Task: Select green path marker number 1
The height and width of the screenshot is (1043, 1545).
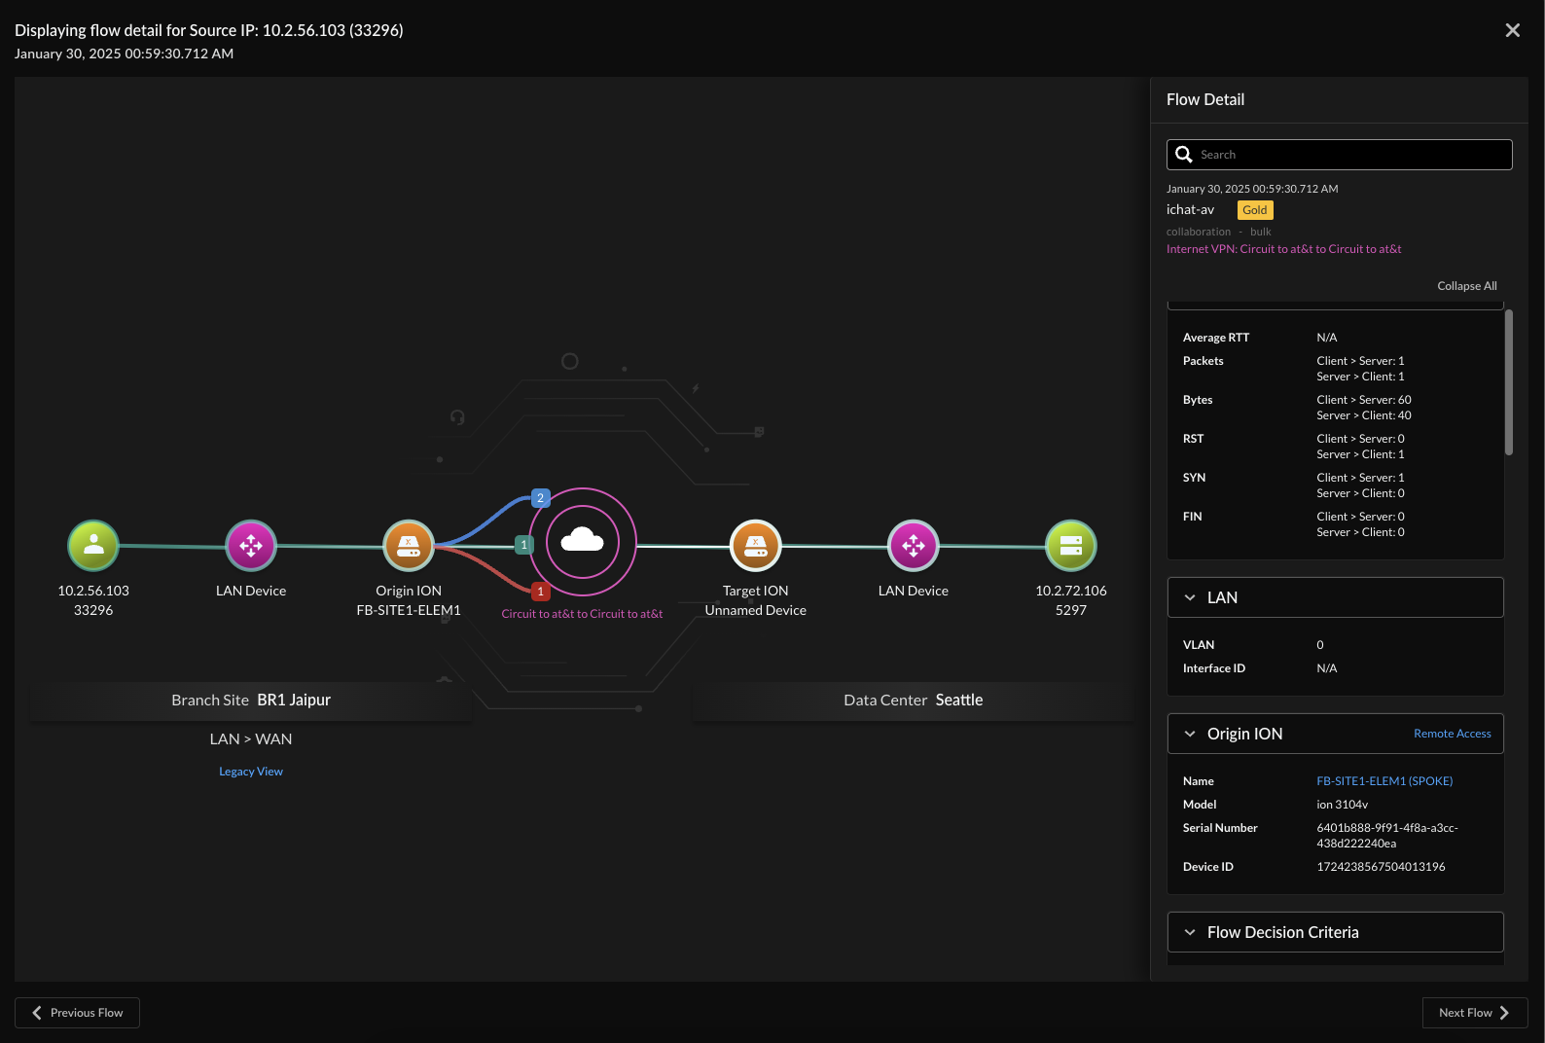Action: [524, 545]
